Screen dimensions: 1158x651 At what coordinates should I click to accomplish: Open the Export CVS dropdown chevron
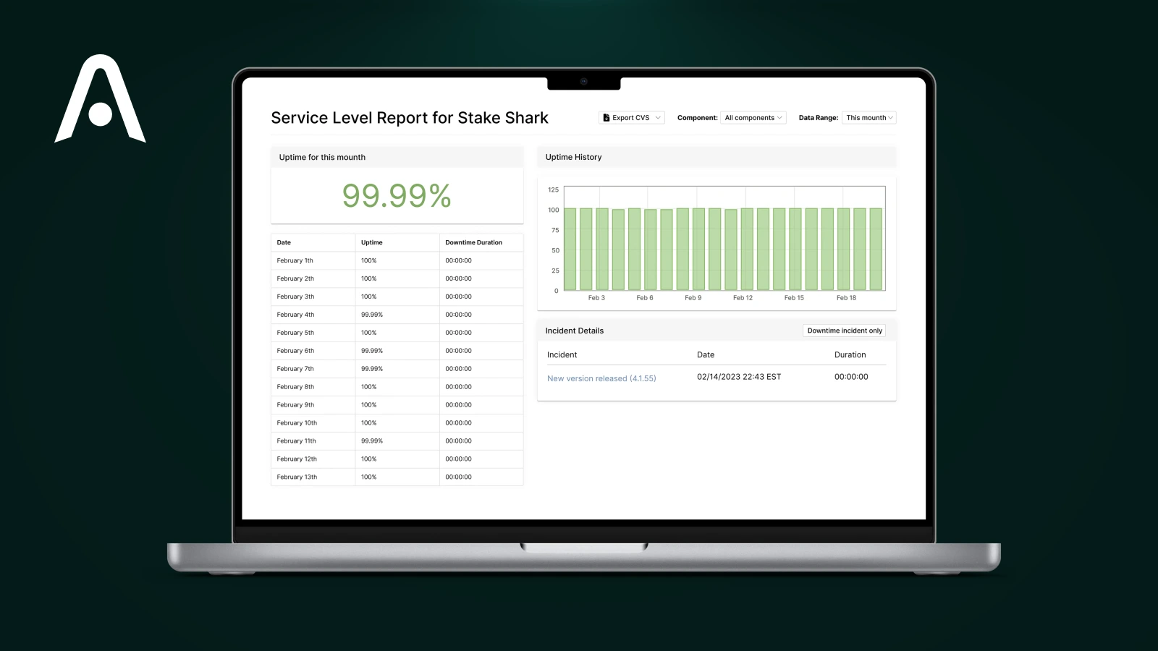(x=657, y=117)
